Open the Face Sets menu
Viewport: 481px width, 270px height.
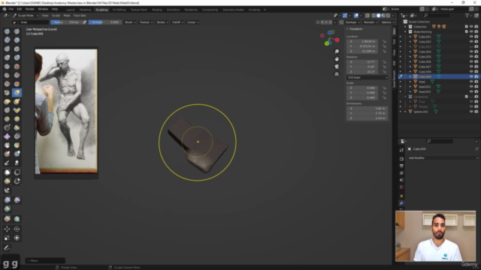80,16
